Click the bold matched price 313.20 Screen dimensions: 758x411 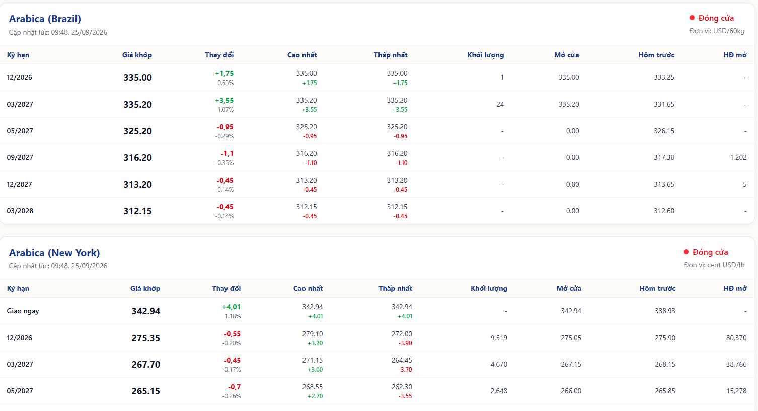137,185
